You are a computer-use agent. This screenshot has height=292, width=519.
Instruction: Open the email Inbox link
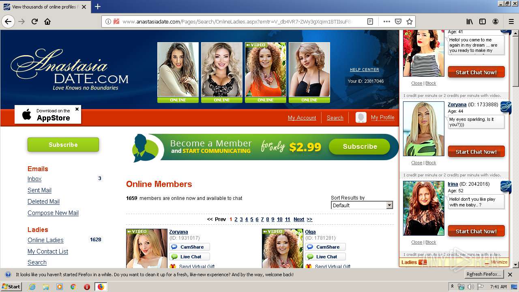34,179
